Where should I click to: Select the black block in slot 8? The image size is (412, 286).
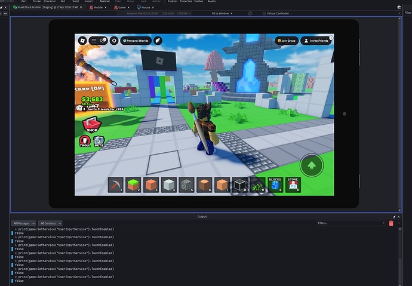(x=240, y=184)
